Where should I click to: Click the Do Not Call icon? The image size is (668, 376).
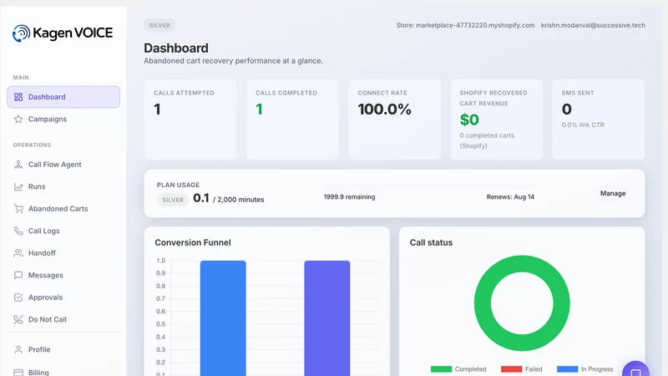[x=18, y=320]
